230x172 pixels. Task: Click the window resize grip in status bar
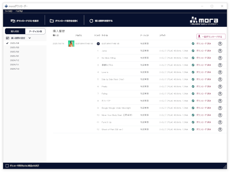225,166
